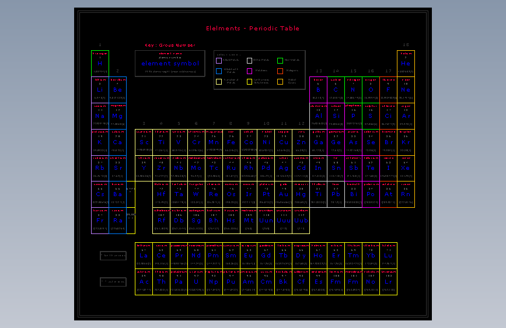Pick the strontium Sr cell
Viewport: 506px width, 328px height.
tap(117, 168)
